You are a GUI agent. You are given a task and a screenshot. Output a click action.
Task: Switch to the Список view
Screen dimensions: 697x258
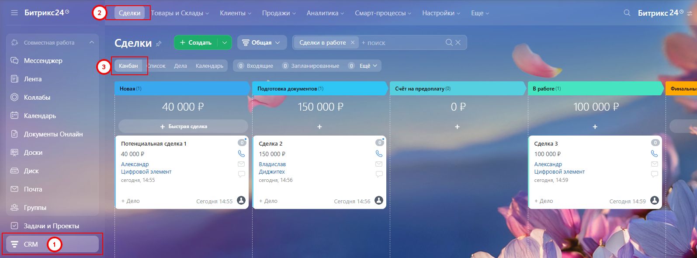tap(156, 66)
